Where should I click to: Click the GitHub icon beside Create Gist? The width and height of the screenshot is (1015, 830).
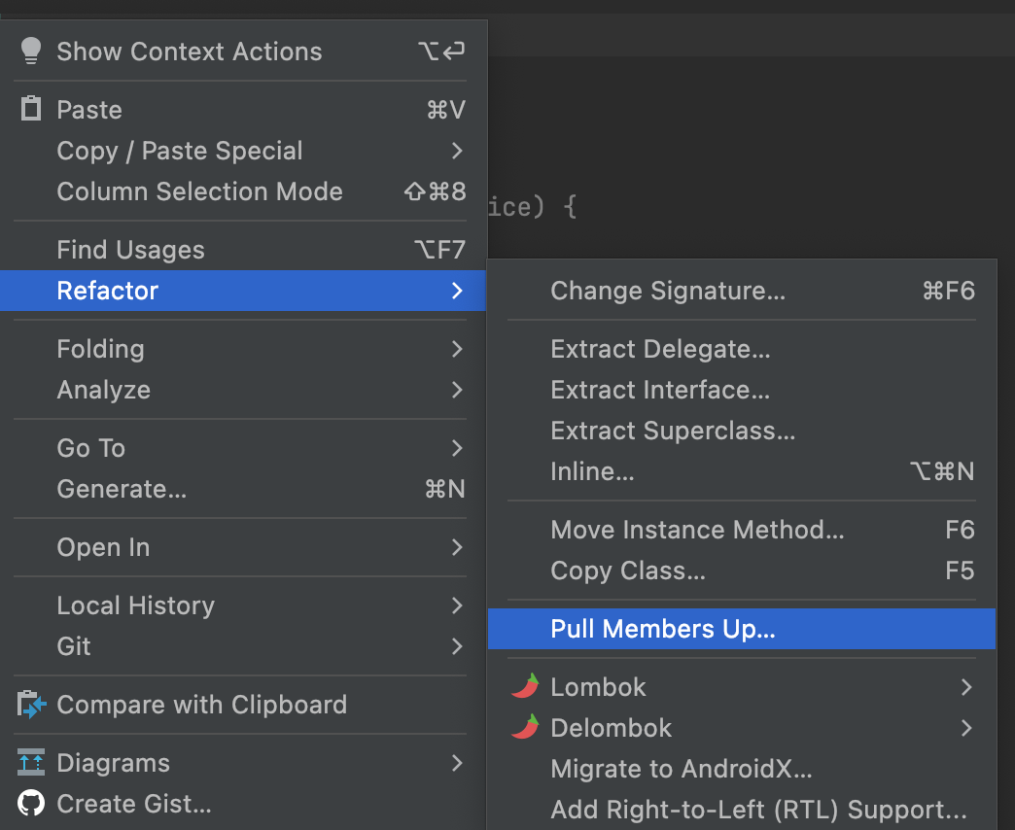[x=31, y=804]
